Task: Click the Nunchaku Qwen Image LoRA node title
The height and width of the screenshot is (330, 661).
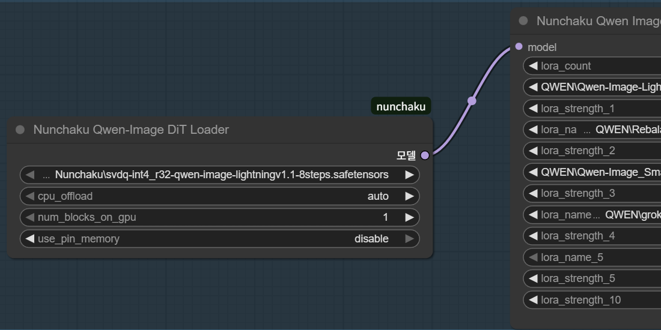Action: 599,21
